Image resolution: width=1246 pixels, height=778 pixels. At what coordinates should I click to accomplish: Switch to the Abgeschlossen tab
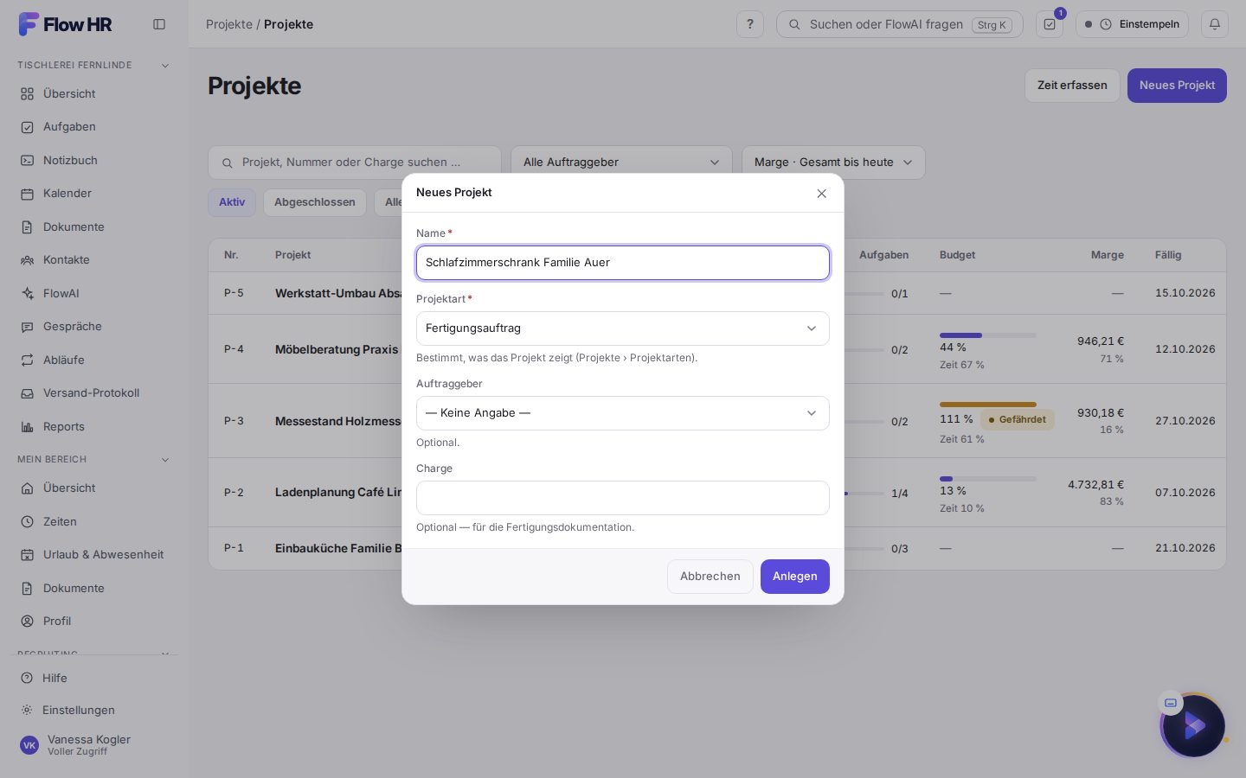point(315,202)
